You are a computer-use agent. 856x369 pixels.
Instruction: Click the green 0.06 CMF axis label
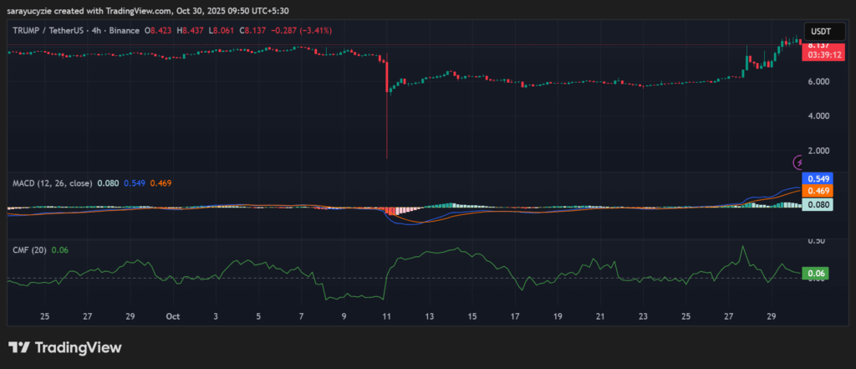tap(814, 273)
